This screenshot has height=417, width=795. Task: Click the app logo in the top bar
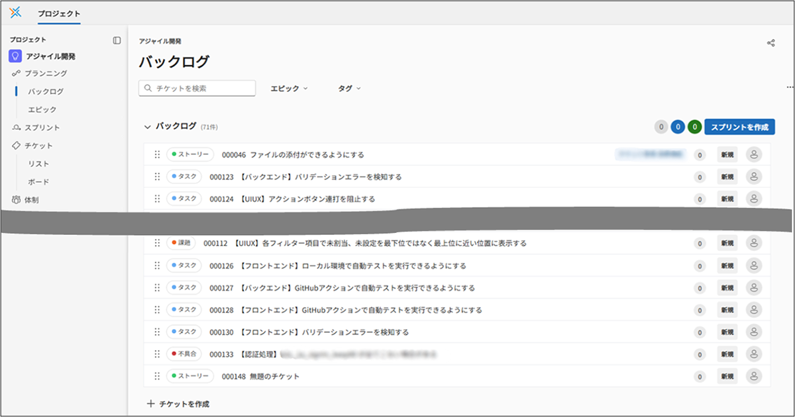pos(16,13)
